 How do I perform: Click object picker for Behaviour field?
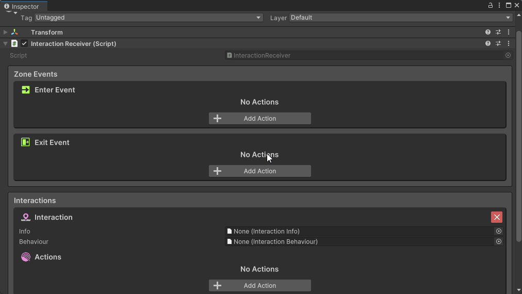(x=499, y=242)
